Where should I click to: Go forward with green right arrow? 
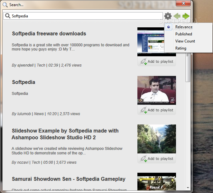click(x=186, y=16)
